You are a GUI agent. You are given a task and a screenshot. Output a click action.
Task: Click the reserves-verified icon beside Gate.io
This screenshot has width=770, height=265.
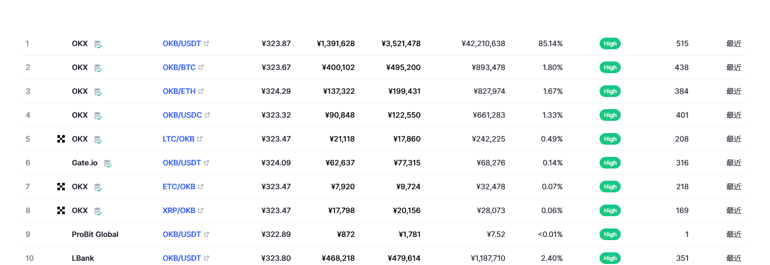pyautogui.click(x=107, y=163)
